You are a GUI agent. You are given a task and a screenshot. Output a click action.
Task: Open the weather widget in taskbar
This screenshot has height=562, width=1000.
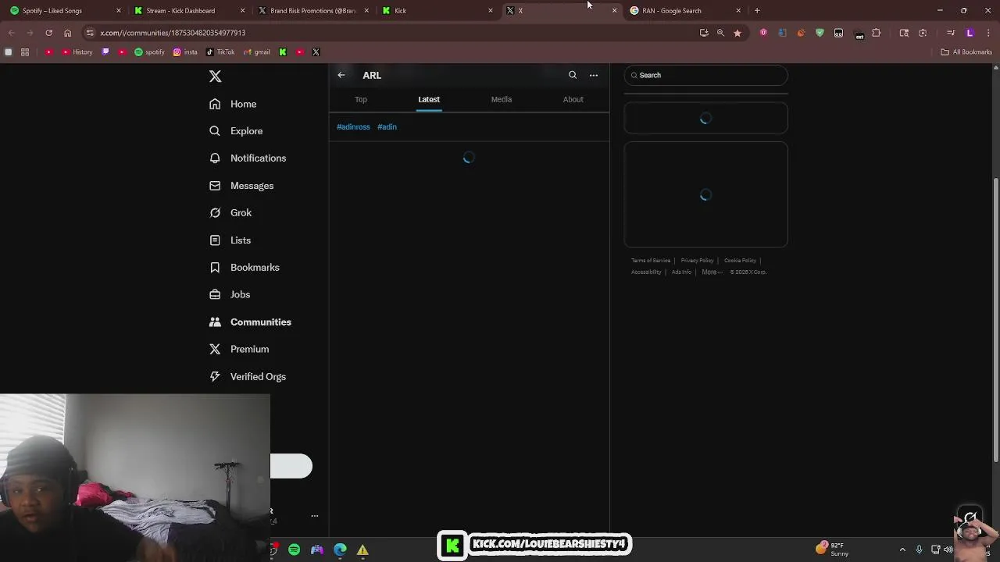832,550
